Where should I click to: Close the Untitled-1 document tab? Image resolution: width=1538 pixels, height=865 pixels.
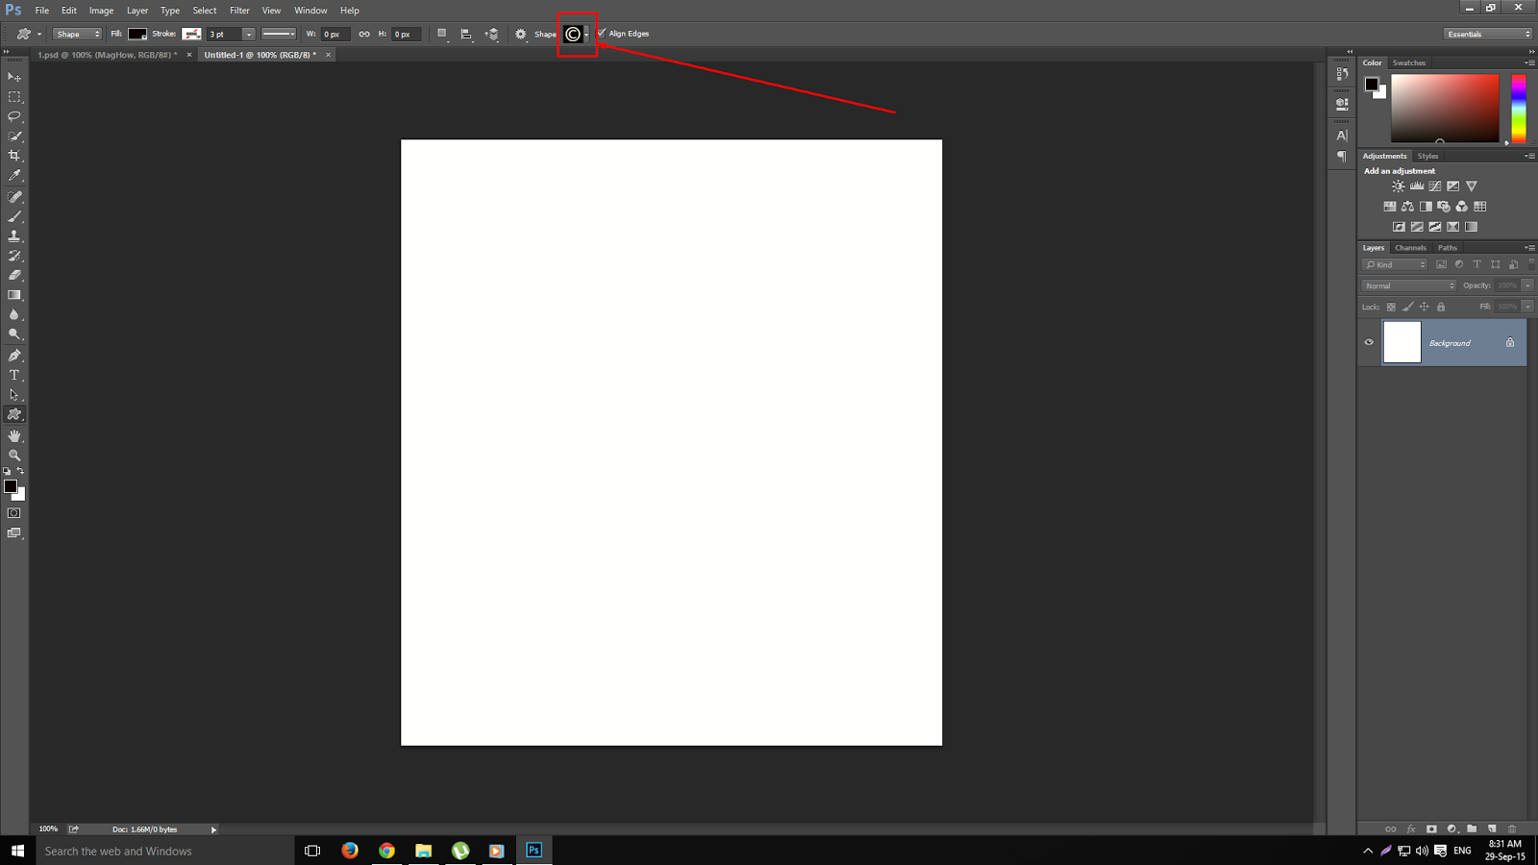coord(328,55)
